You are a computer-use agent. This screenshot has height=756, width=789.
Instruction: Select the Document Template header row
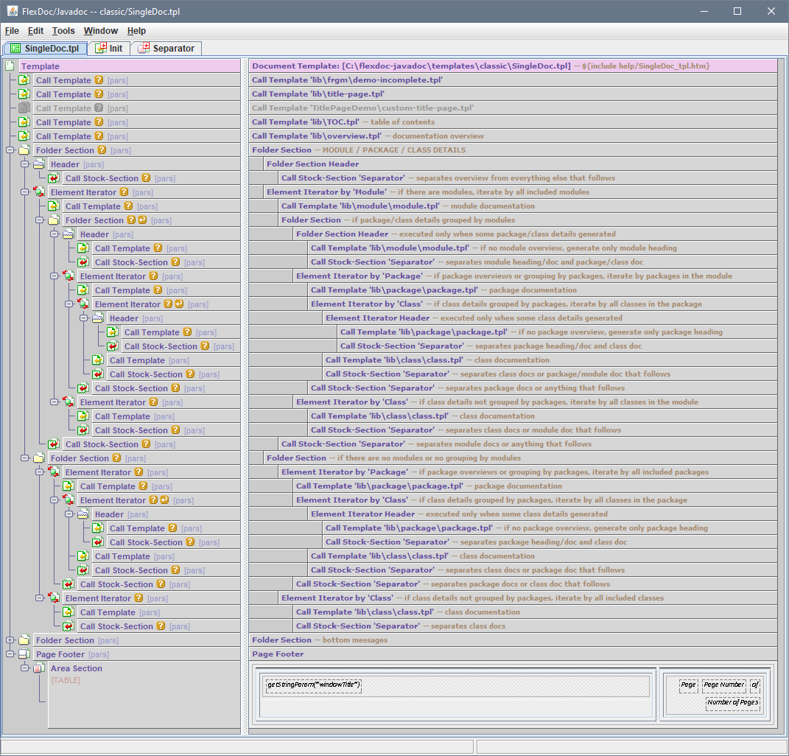pos(411,66)
